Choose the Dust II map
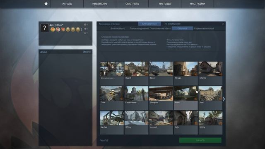The height and width of the screenshot is (149, 265). (136, 74)
